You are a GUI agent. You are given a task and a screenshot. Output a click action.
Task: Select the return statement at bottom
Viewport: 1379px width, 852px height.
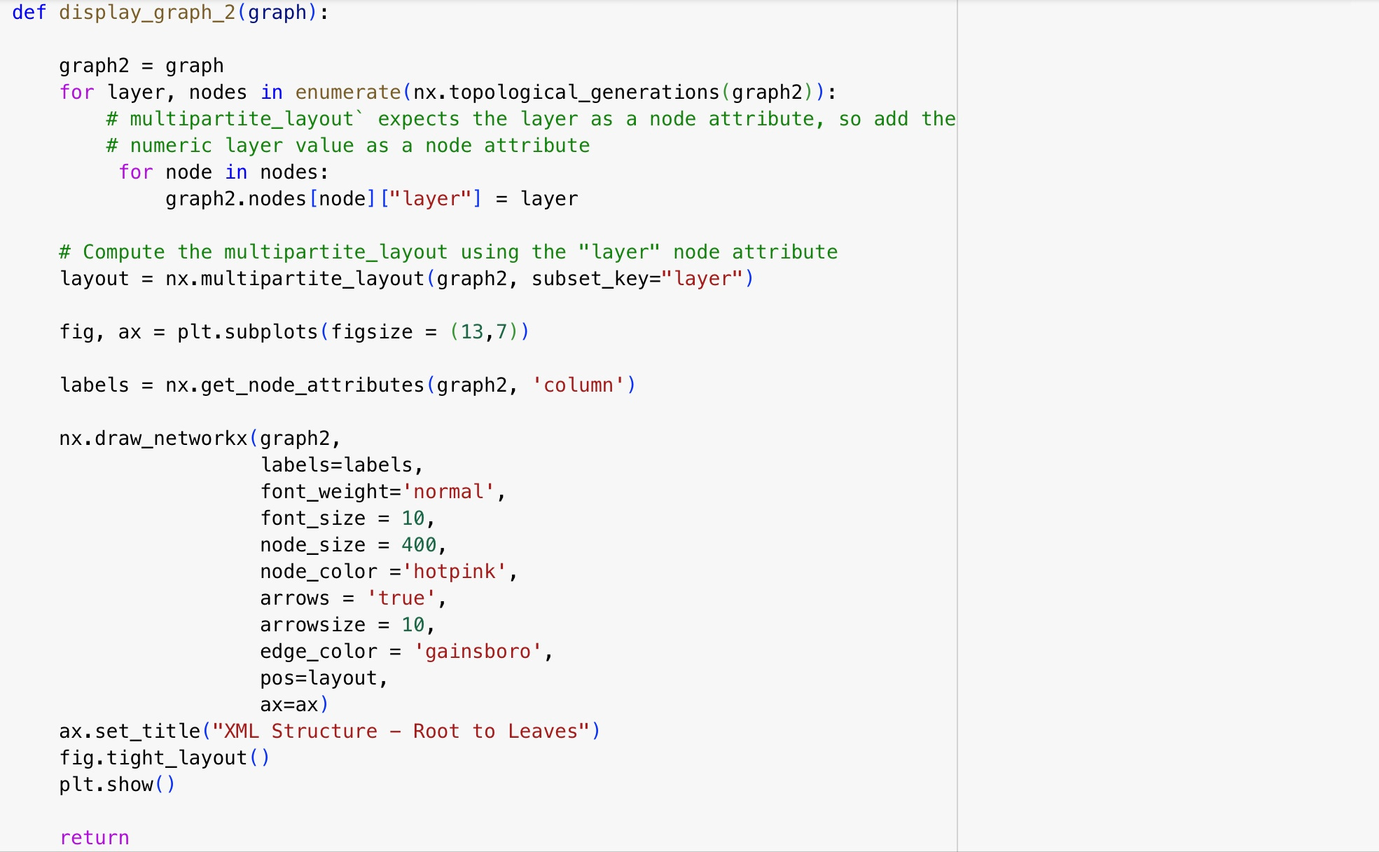pyautogui.click(x=93, y=837)
